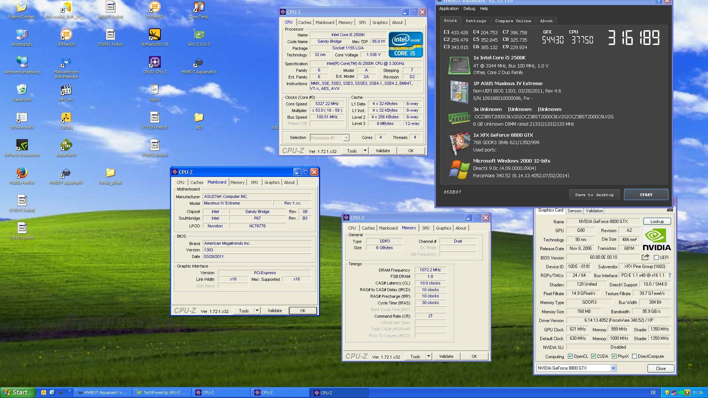Switch to TechPowerUp GPU-Z taskbar item

pos(162,392)
